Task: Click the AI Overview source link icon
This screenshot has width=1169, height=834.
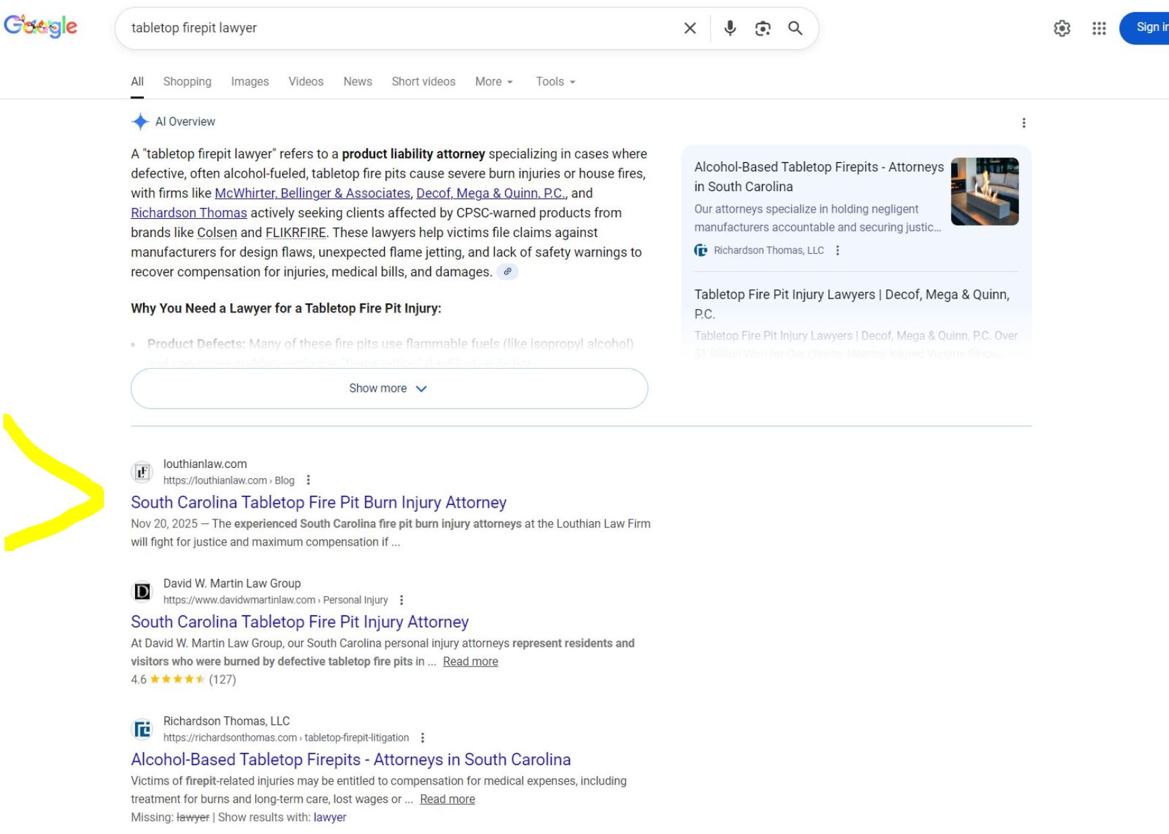Action: click(508, 271)
